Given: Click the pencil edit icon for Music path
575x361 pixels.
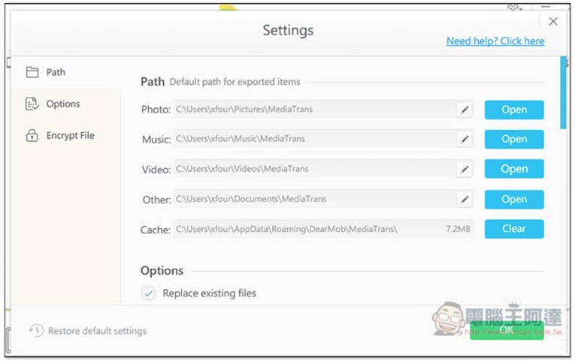Looking at the screenshot, I should tap(465, 139).
